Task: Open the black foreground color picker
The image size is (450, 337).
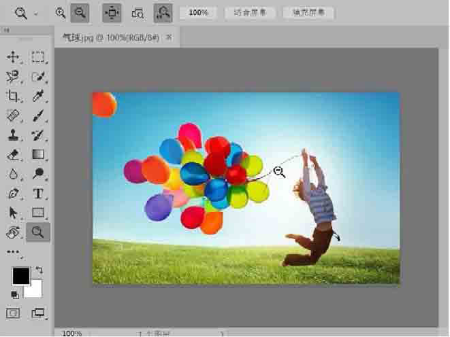Action: pyautogui.click(x=21, y=276)
